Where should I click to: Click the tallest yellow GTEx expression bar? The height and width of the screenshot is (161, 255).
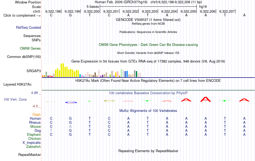[63, 70]
